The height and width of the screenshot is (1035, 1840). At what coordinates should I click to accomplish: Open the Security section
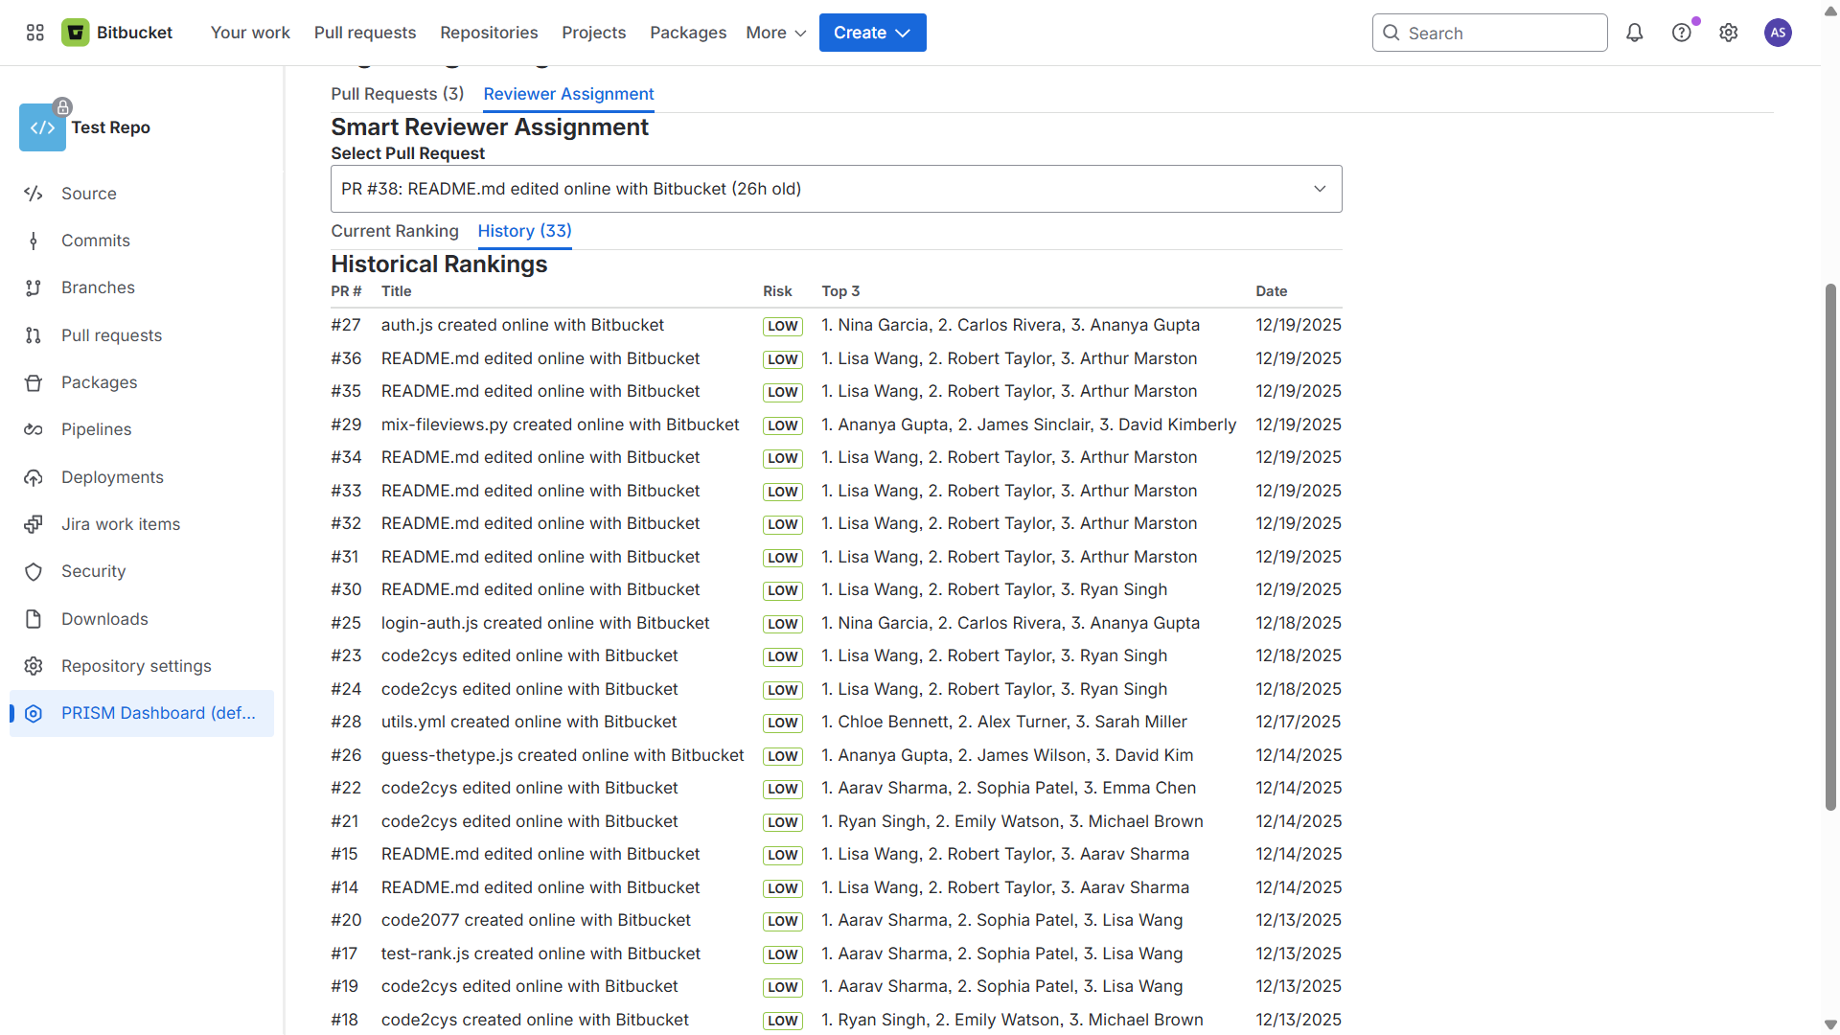(93, 571)
